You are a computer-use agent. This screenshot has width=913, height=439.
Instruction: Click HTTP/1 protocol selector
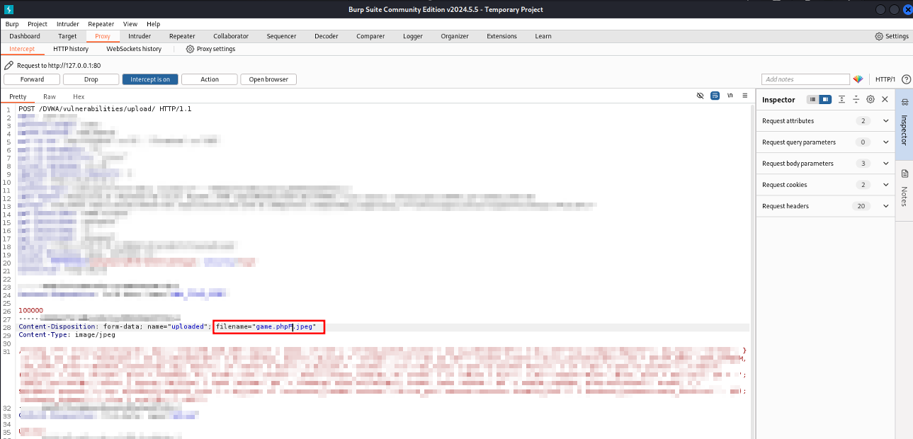coord(885,79)
